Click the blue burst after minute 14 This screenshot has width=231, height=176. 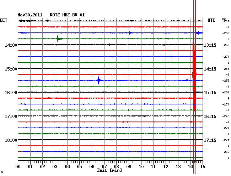(x=199, y=33)
